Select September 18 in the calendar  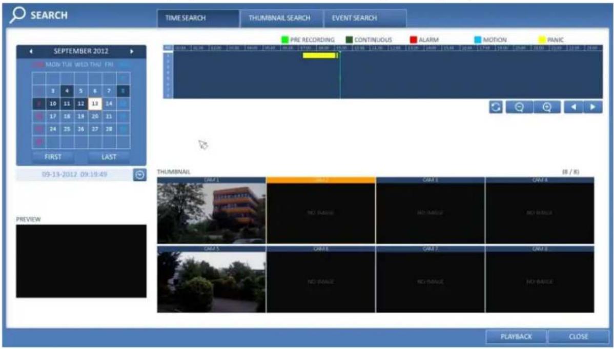click(67, 116)
